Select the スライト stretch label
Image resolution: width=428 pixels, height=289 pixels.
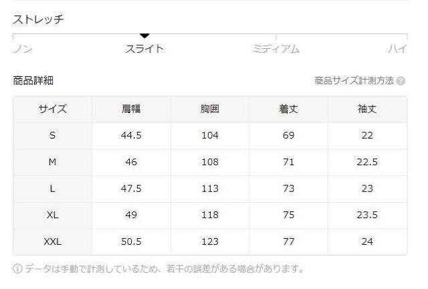point(144,49)
